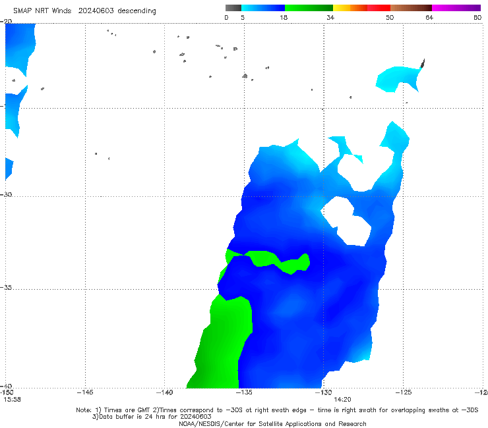Click the NOAA/NESDIS credit line
This screenshot has height=428, width=488.
(x=272, y=423)
